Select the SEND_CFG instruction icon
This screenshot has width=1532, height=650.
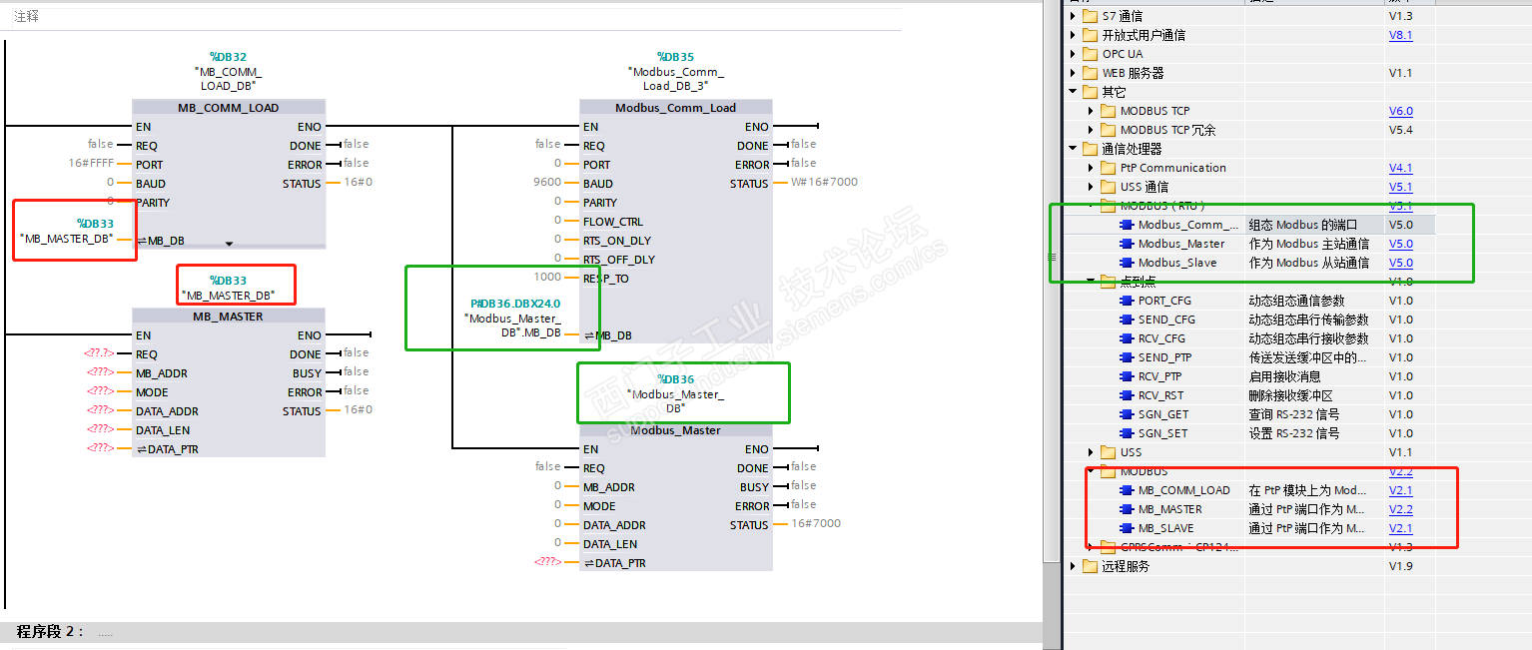coord(1127,320)
